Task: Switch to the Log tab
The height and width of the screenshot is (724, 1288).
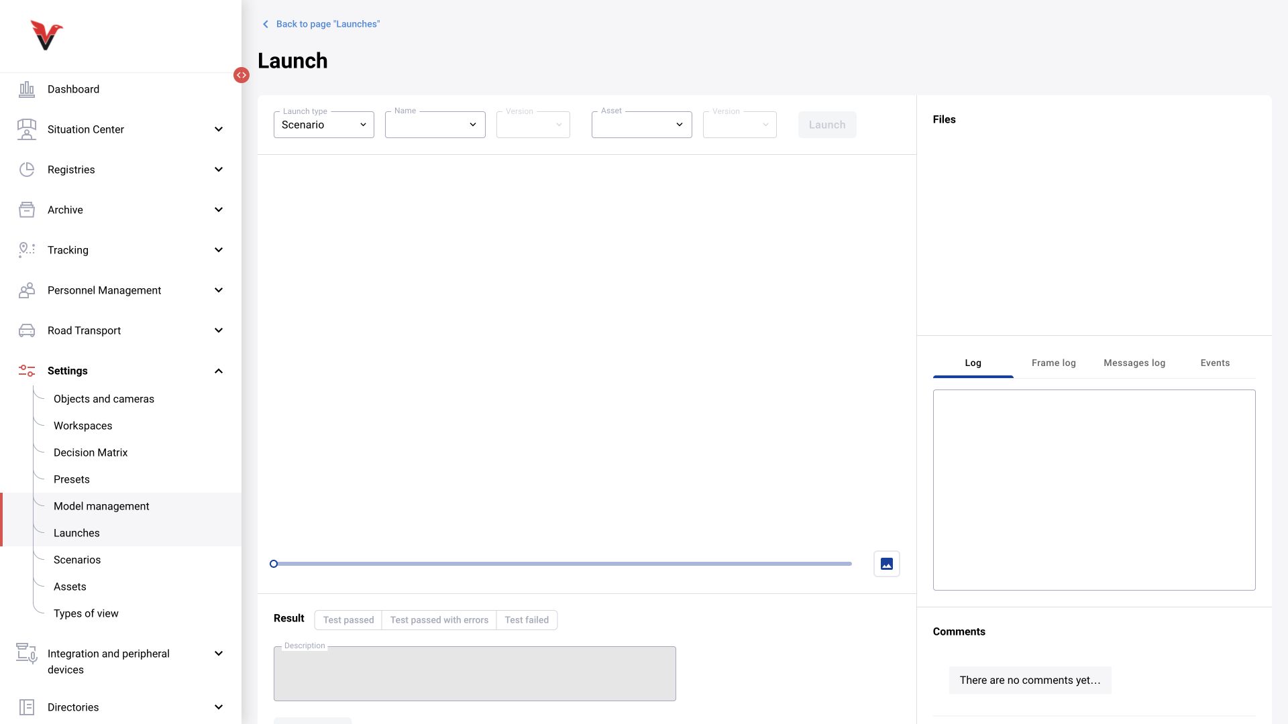Action: 973,363
